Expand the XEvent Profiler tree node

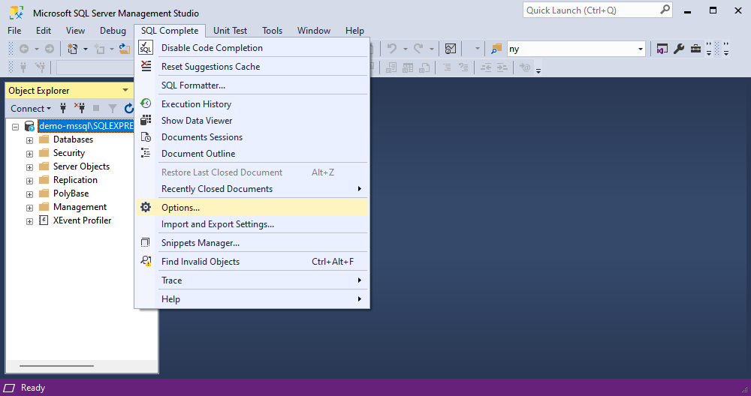(30, 221)
